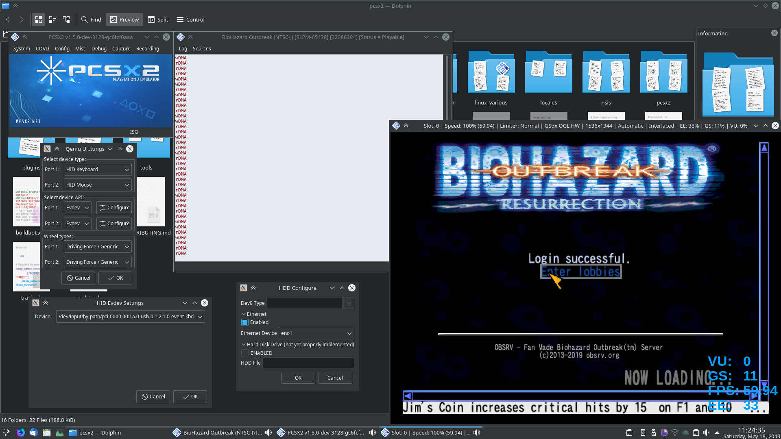This screenshot has width=781, height=439.
Task: Expand Port 2 device API Evdev dropdown
Action: pos(78,224)
